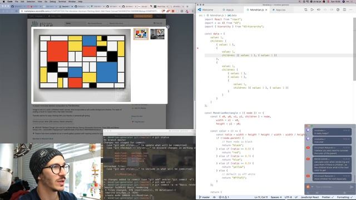Click the 'I believe you also need' chat message
This screenshot has height=200, width=356.
point(332,151)
